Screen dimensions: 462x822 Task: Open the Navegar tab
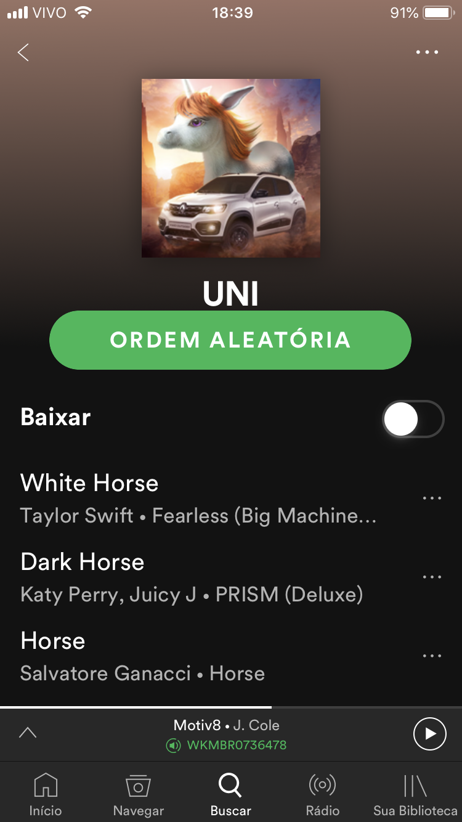point(139,795)
